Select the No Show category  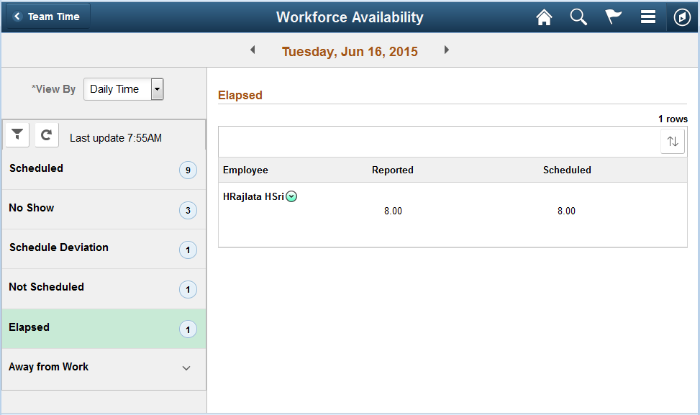104,209
